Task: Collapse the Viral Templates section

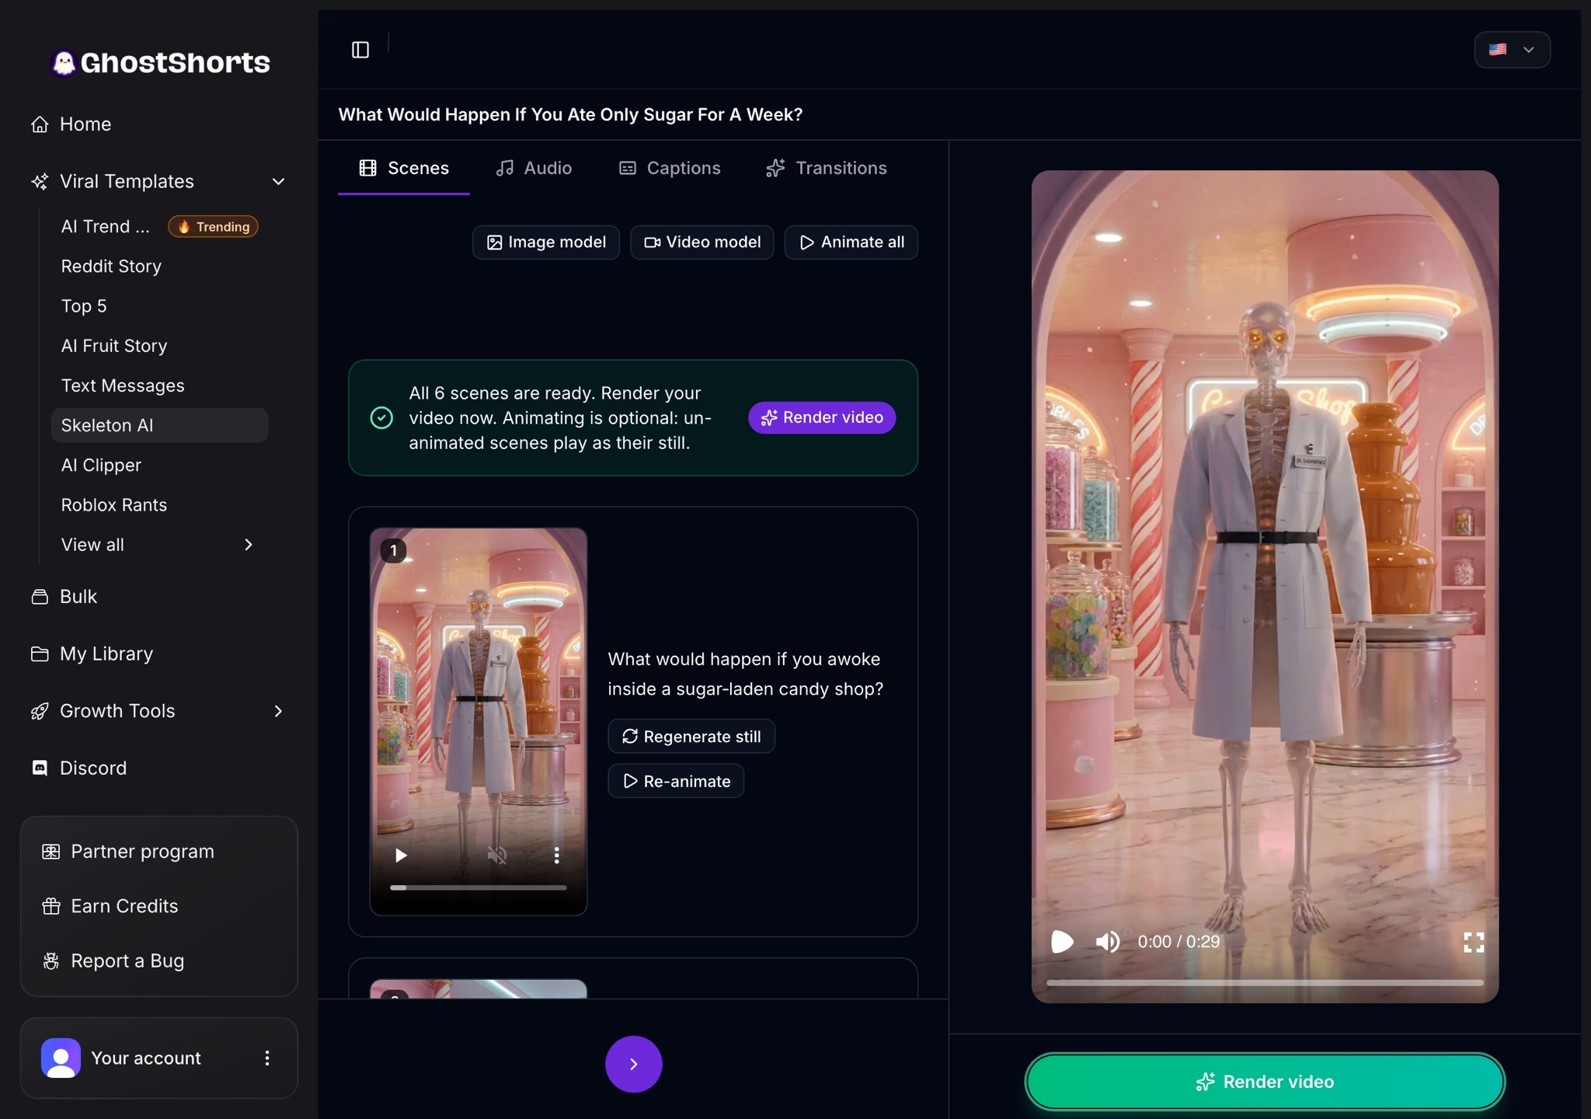Action: coord(278,182)
